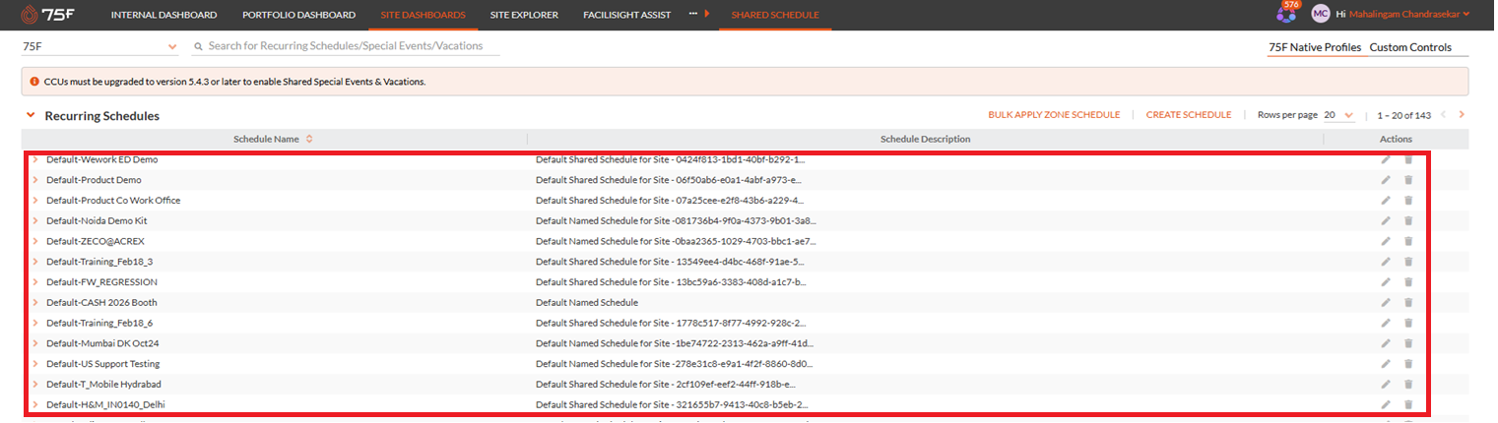Edit the Default-Noida Demo Kit schedule

tap(1386, 220)
